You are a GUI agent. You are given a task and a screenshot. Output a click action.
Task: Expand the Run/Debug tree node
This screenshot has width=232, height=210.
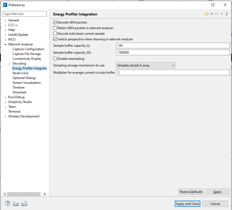coord(6,97)
